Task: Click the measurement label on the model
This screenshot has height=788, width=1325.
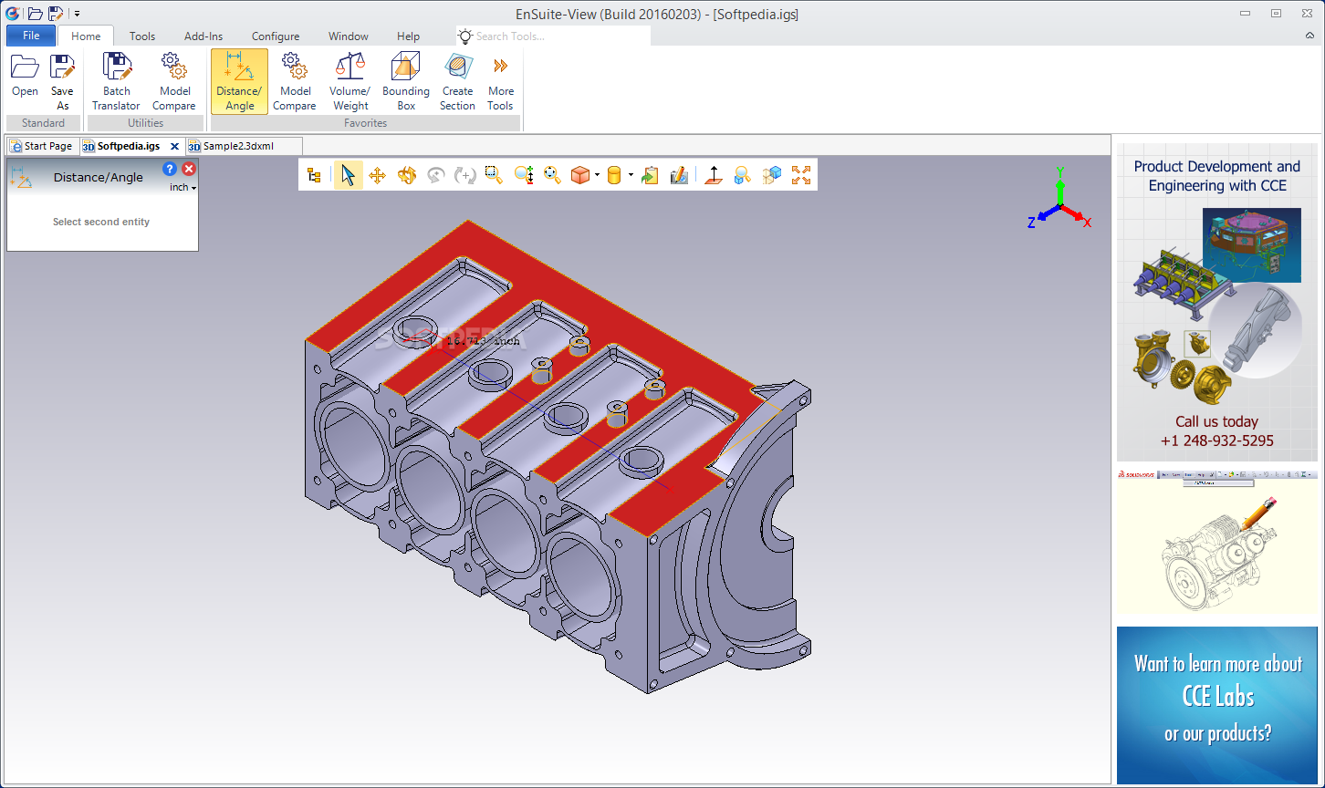Action: [482, 341]
